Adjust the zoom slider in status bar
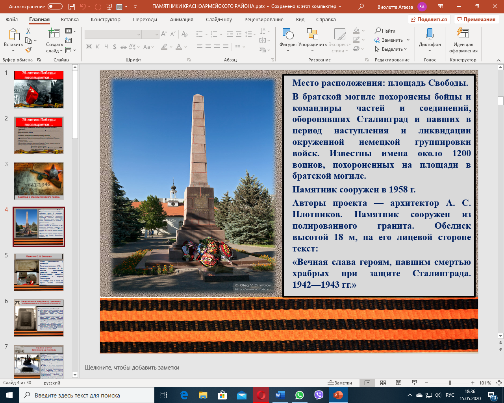The image size is (504, 403). click(x=450, y=383)
